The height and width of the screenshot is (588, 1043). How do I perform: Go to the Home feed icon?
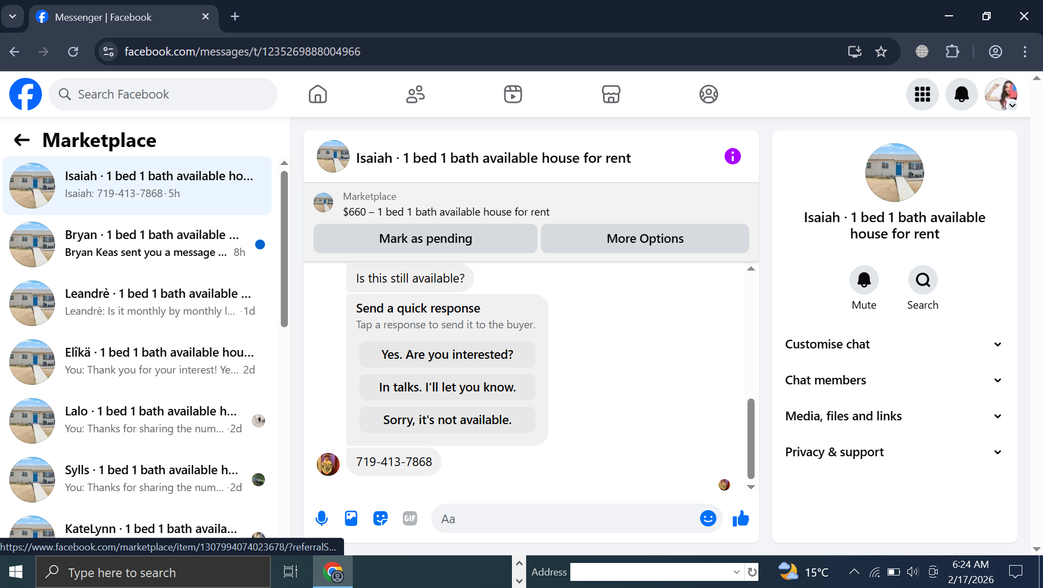click(318, 94)
